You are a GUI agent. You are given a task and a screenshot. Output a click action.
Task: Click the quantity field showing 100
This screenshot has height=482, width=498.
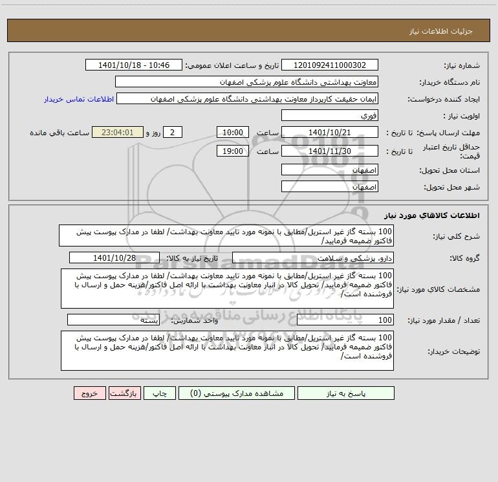click(x=345, y=320)
